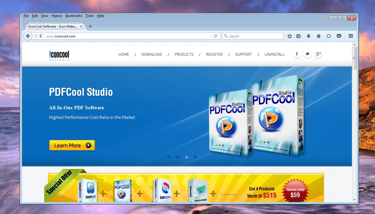Screen dimensions: 375x214
Task: Click the $515 price text
Action: 270,195
